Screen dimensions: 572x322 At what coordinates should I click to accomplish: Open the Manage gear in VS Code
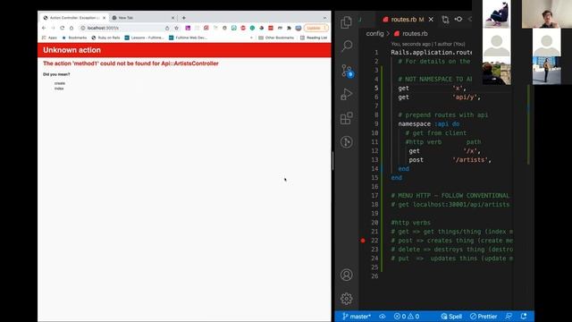tap(346, 299)
